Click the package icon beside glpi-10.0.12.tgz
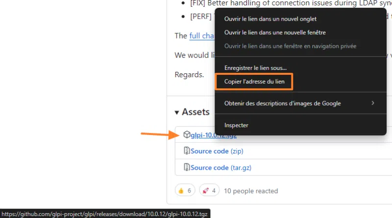392x218 pixels. (x=187, y=134)
